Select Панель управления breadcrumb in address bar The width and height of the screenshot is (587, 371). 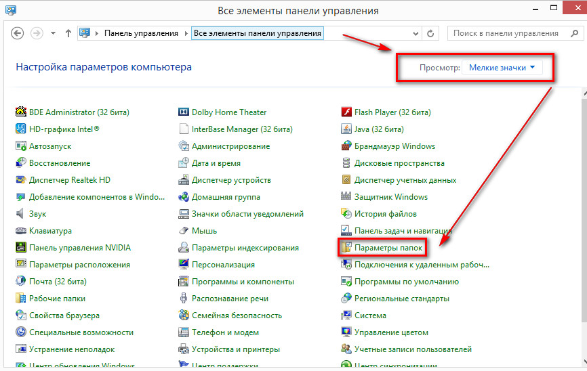click(141, 33)
